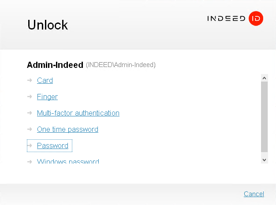Viewport: 276px width, 205px height.
Task: Choose the Card authentication method
Action: (x=45, y=80)
